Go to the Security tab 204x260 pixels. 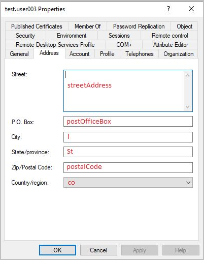click(25, 36)
